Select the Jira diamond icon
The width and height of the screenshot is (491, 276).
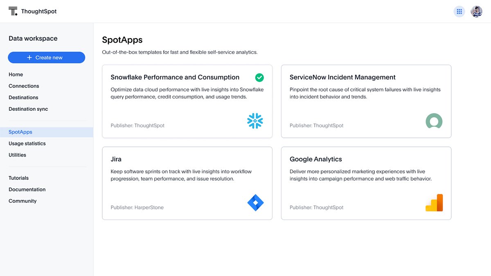[255, 202]
